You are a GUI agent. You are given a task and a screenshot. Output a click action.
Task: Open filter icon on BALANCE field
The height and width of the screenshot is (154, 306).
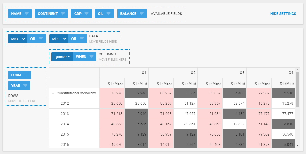pos(141,14)
